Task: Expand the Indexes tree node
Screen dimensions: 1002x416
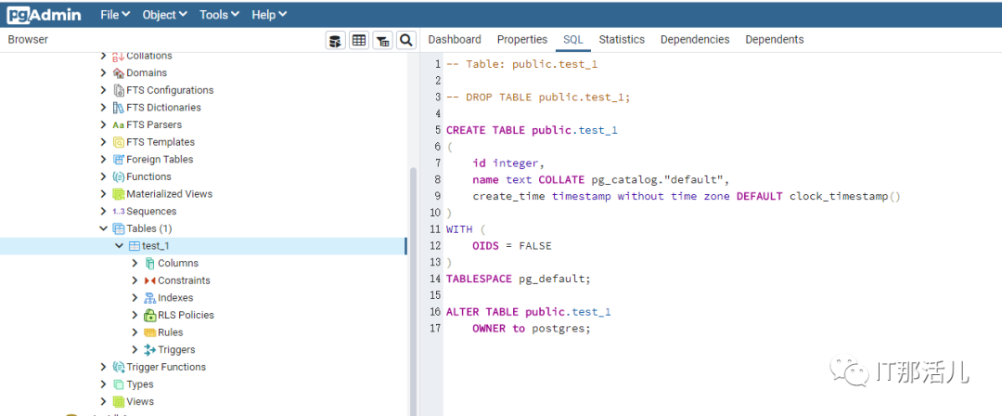Action: 135,298
